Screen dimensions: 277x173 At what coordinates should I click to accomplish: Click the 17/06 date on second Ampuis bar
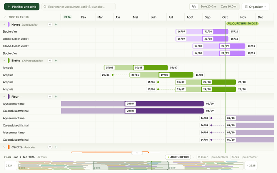(x=165, y=75)
